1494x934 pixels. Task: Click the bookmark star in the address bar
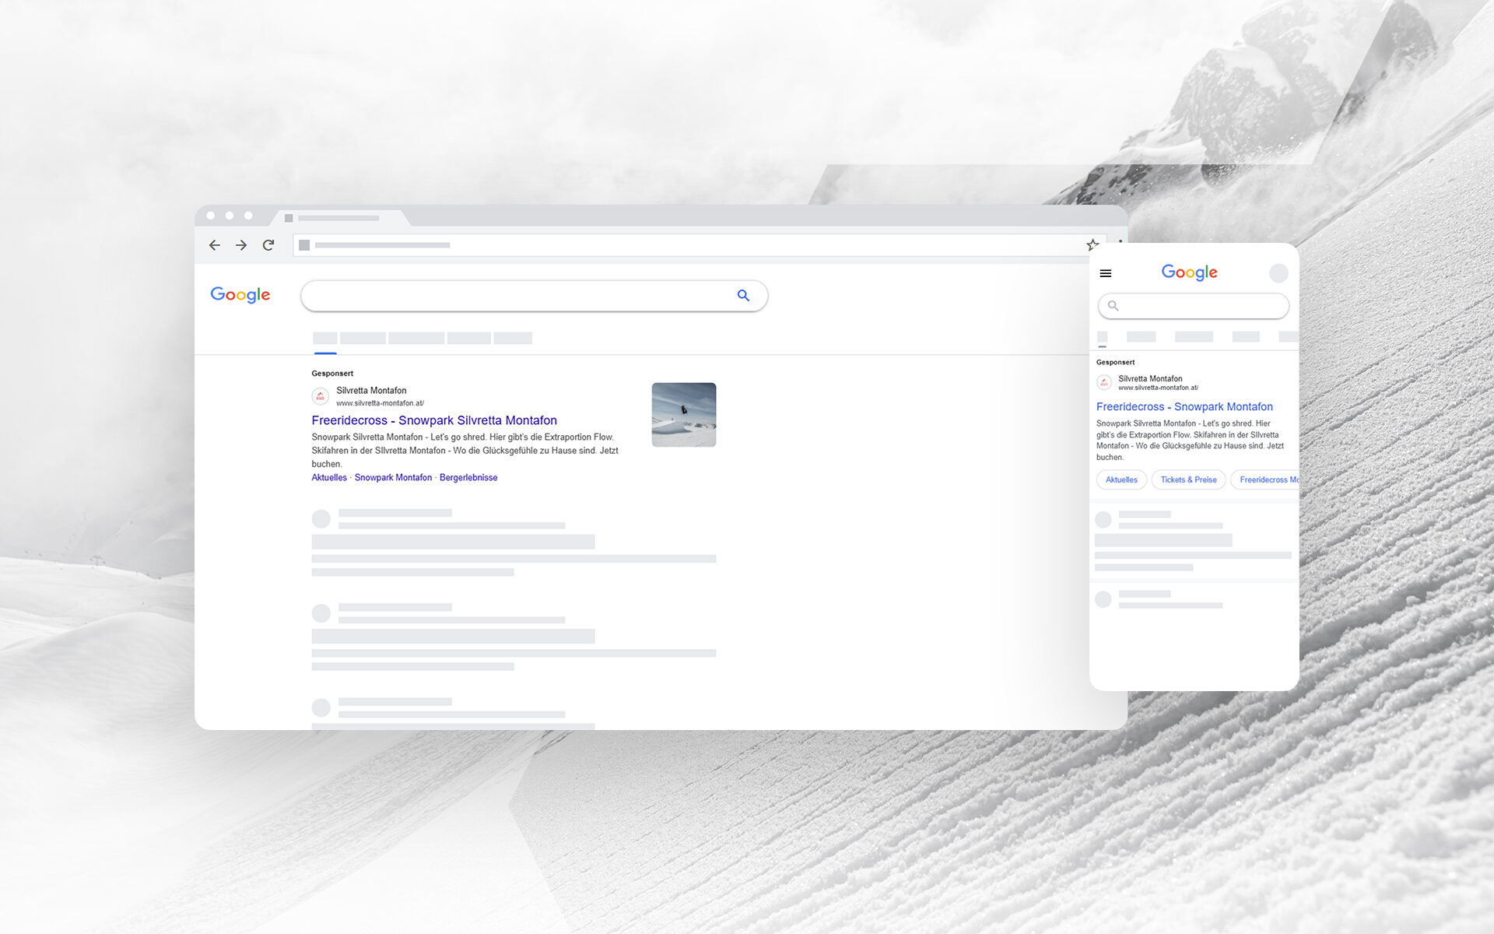click(1092, 244)
